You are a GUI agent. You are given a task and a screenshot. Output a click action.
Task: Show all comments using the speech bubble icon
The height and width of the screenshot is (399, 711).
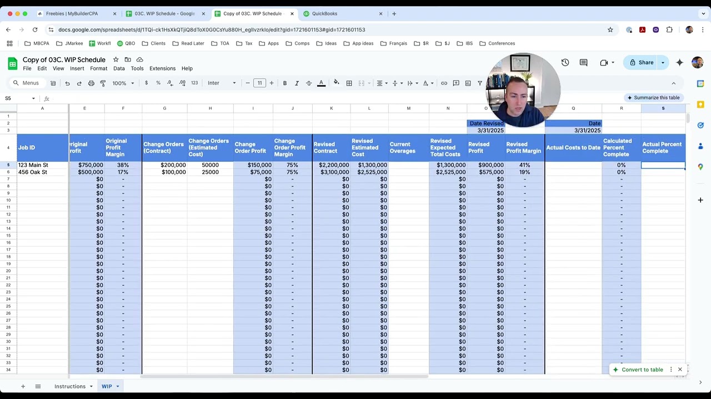583,63
